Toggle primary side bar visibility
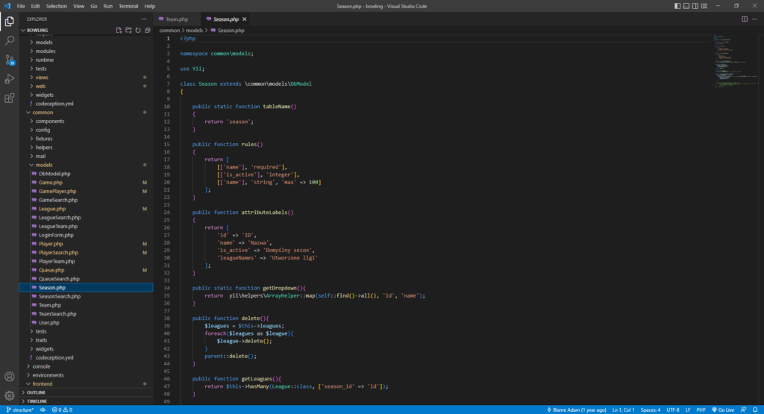The image size is (764, 414). pyautogui.click(x=677, y=6)
